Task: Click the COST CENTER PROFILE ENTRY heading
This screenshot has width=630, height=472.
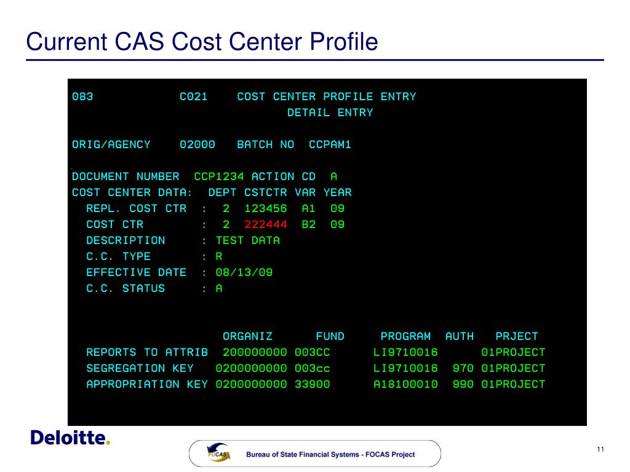Action: coord(326,96)
